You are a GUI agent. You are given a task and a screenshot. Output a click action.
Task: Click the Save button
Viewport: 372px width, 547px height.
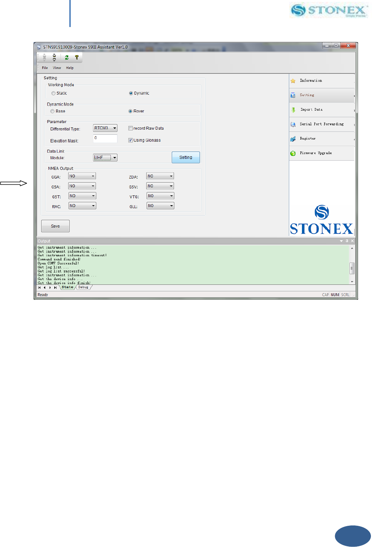point(55,226)
